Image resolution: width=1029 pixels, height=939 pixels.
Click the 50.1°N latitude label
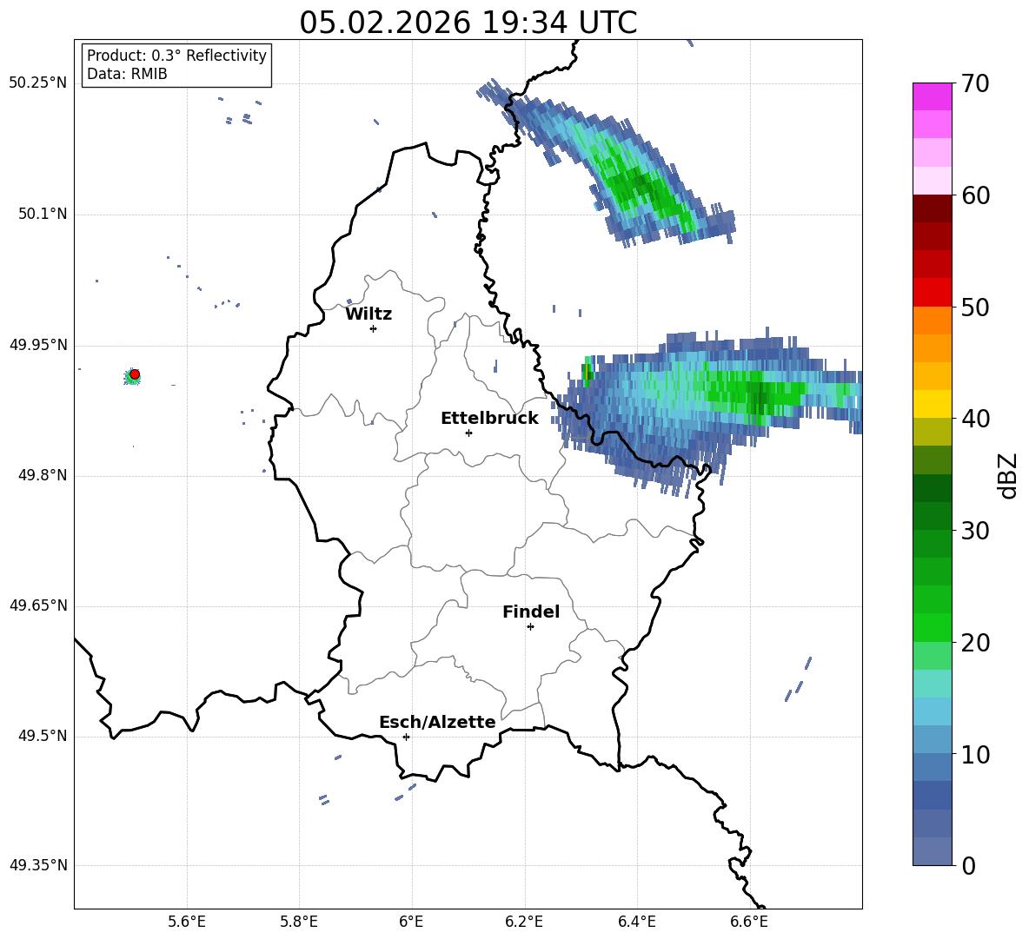(43, 215)
